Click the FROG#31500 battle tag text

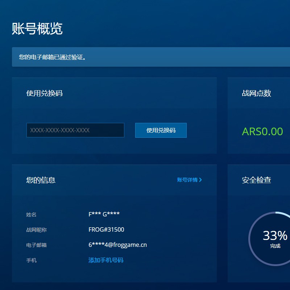coord(106,229)
